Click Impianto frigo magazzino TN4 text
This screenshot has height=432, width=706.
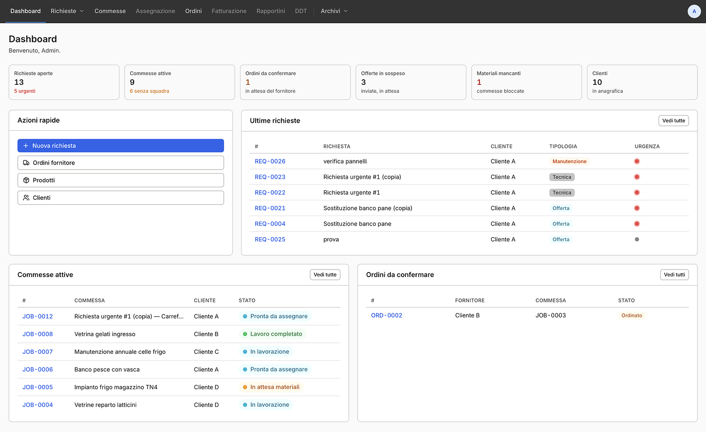(116, 387)
